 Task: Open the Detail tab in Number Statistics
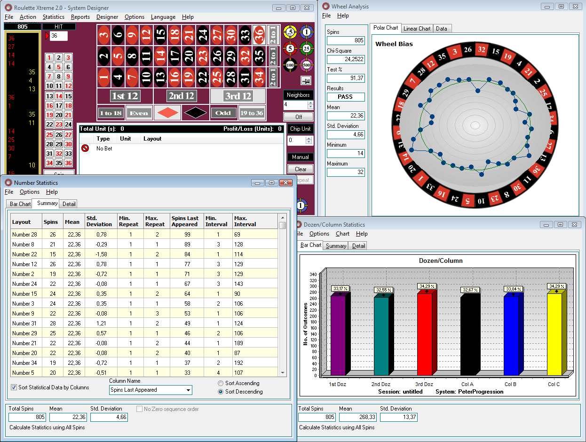[69, 204]
